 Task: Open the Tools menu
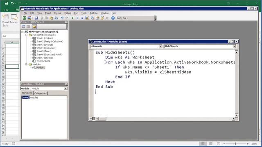pyautogui.click(x=84, y=13)
